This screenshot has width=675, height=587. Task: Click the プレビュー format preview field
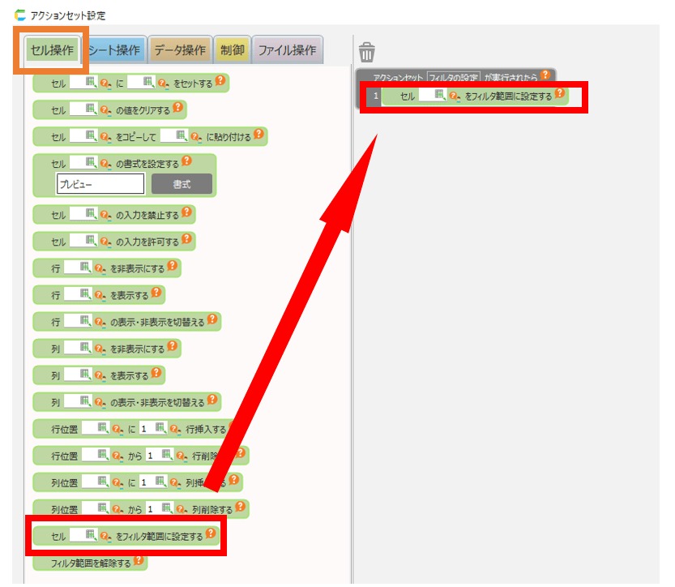point(100,184)
